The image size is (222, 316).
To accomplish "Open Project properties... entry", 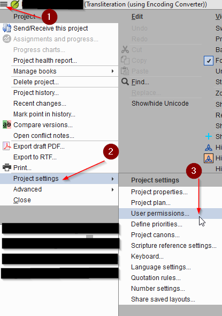I will pos(159,192).
